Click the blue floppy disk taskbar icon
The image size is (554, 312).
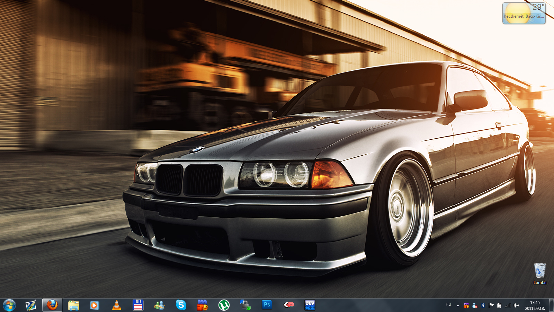[138, 305]
